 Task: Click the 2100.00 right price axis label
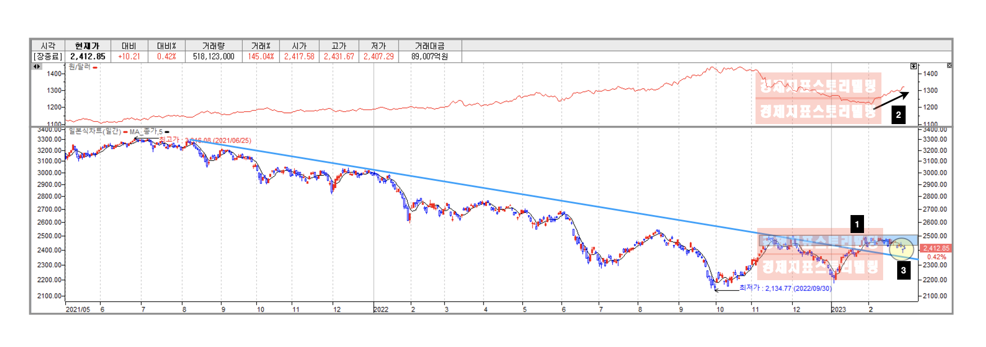pyautogui.click(x=935, y=296)
